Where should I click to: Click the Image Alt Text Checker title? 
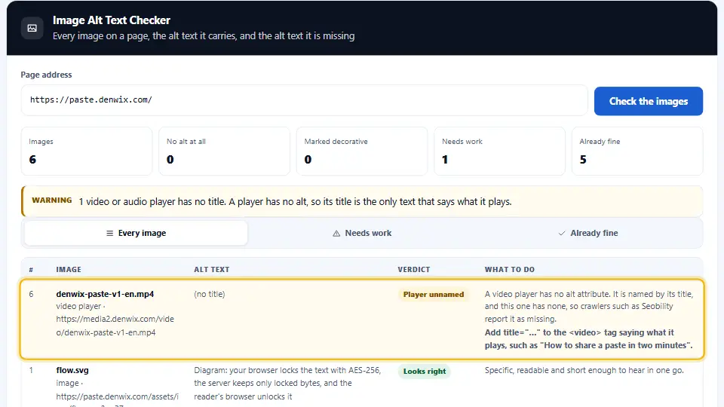tap(112, 20)
